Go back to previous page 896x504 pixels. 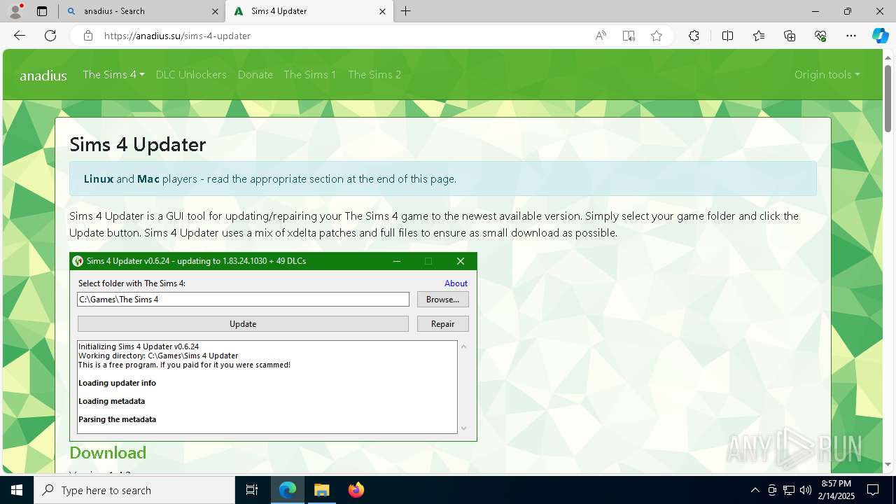coord(20,36)
